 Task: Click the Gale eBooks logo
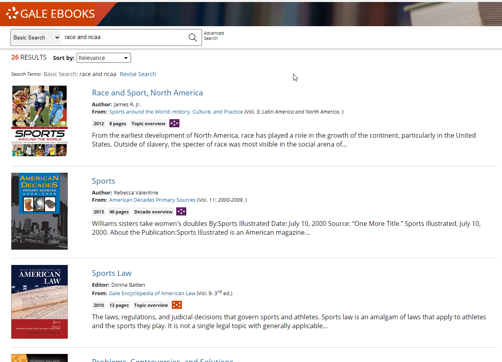tap(51, 13)
